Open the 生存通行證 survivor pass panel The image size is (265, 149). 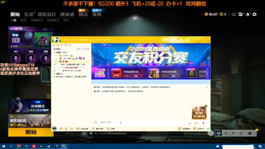pyautogui.click(x=18, y=29)
